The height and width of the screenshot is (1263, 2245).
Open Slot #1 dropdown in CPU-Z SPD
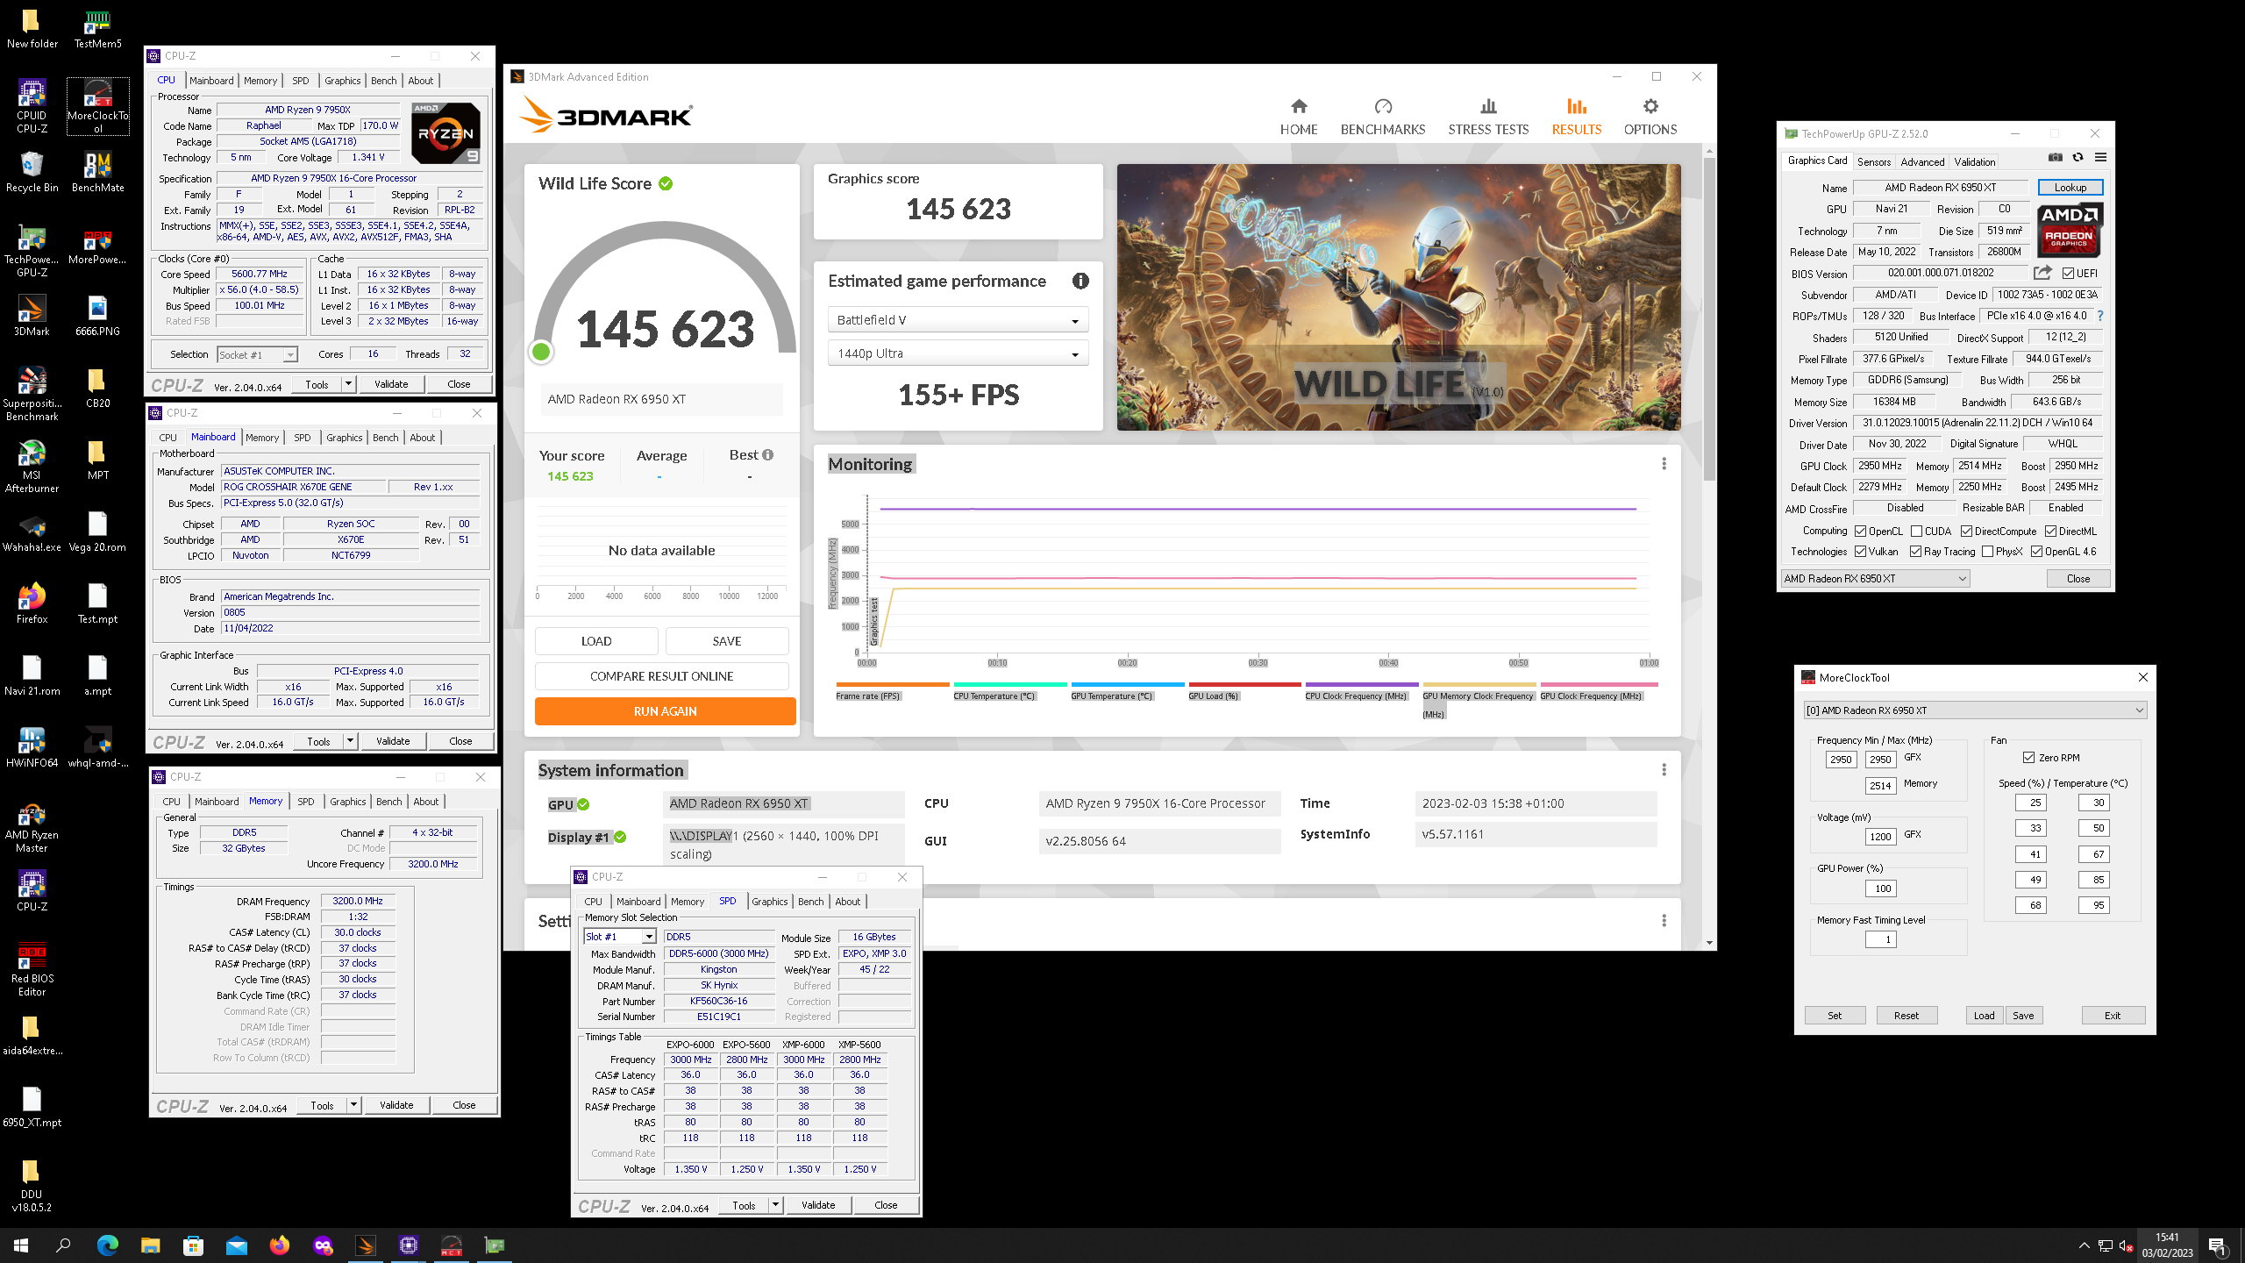pyautogui.click(x=620, y=937)
